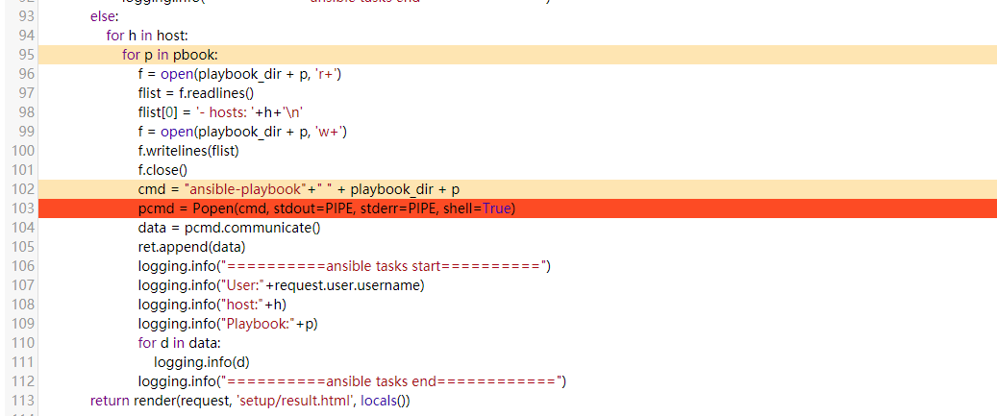This screenshot has height=416, width=997.
Task: Click line number 101 in gutter
Action: [23, 170]
